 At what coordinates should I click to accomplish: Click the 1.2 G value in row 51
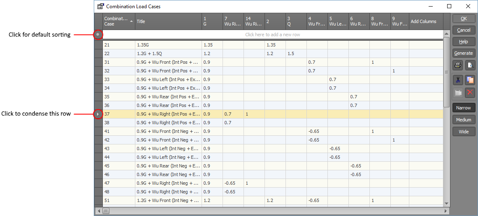pos(212,201)
